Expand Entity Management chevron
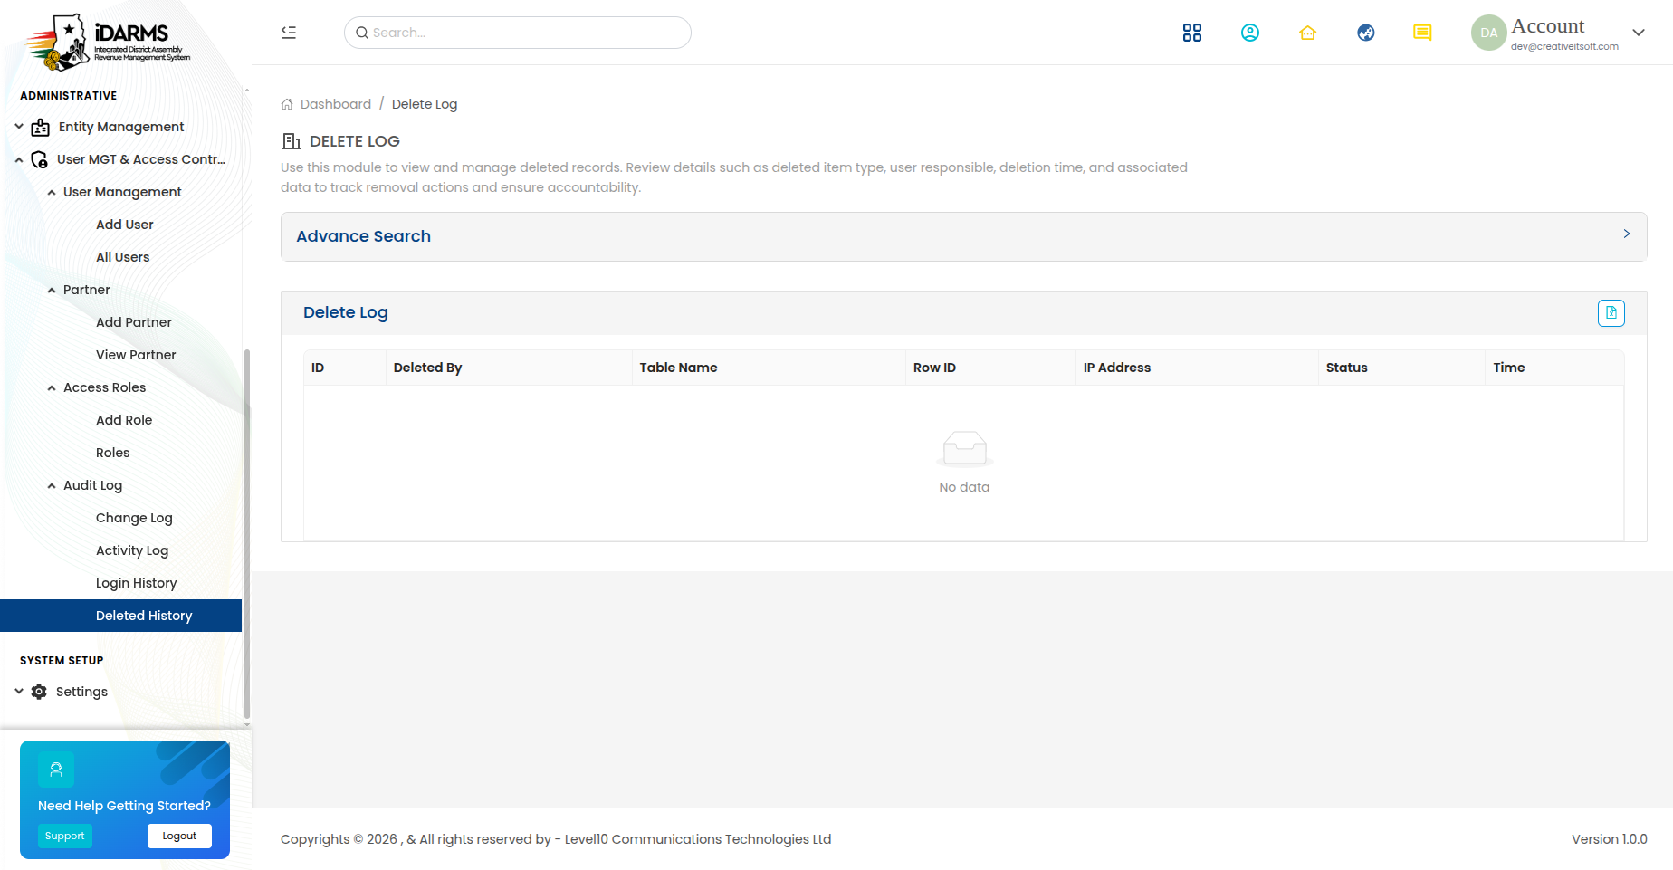1673x870 pixels. pos(19,127)
